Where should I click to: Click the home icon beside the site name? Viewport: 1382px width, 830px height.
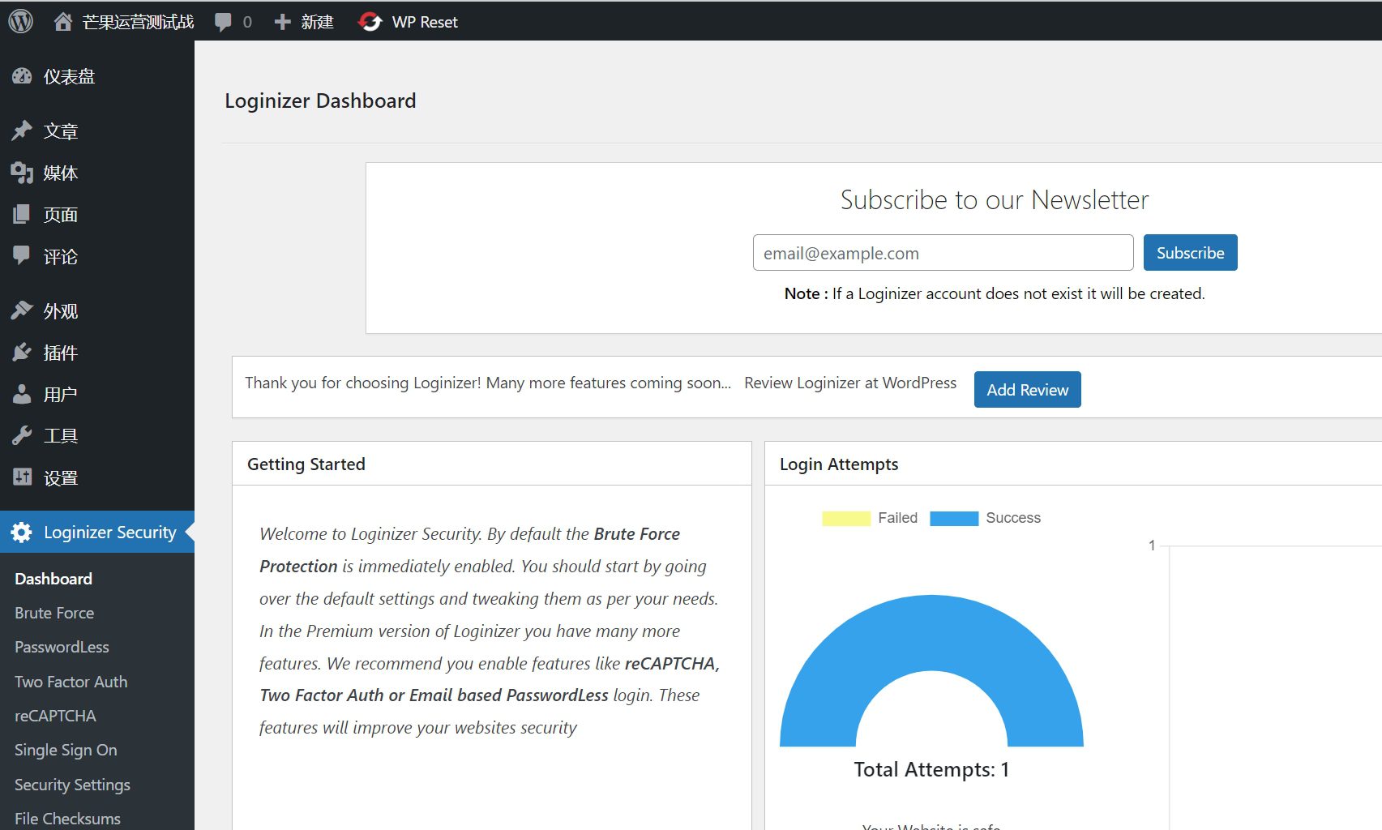click(x=63, y=22)
